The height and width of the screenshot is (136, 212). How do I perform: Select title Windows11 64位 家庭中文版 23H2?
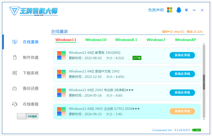[94, 71]
